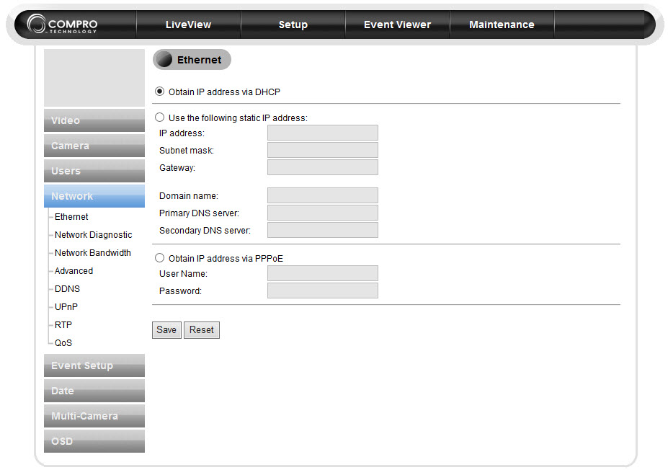Screen dimensions: 668x470
Task: Click the Gateway input field
Action: [x=323, y=167]
